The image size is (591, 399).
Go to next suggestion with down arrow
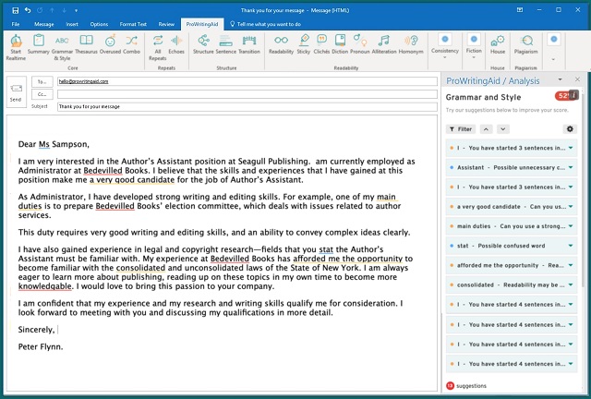point(502,129)
